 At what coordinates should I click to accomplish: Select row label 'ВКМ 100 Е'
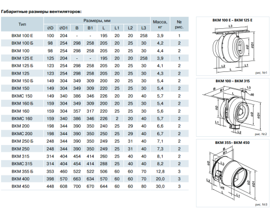pos(22,35)
